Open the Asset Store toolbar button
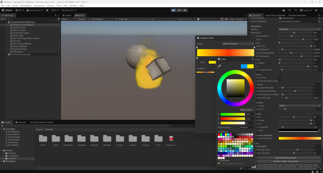This screenshot has width=323, height=173. point(34,10)
